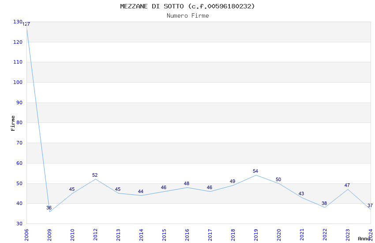
Task: Click the y-axis value 120
Action: (18, 42)
